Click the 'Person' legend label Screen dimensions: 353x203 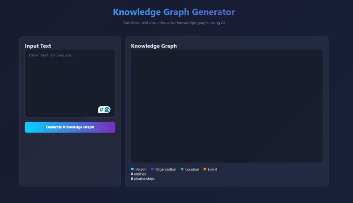(141, 169)
